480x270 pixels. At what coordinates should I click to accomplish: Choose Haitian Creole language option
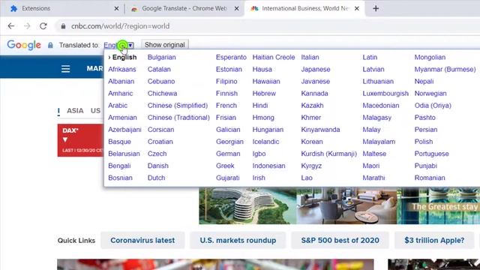274,57
